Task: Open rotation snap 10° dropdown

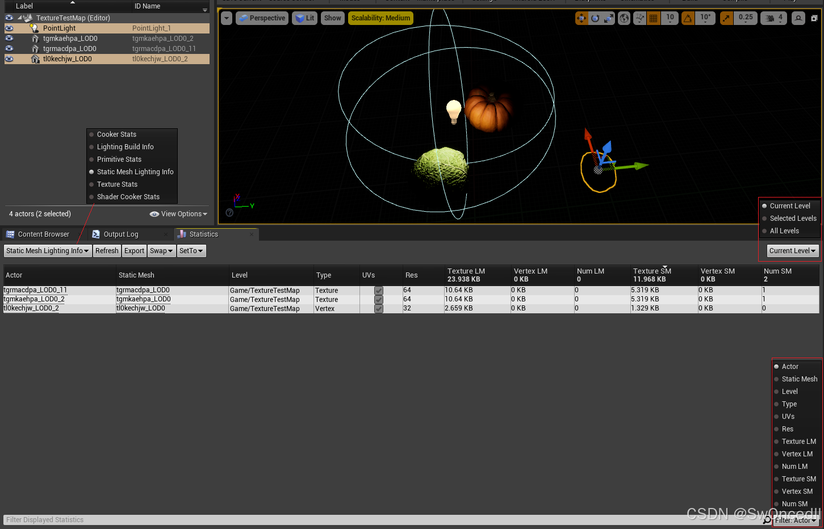Action: [705, 18]
